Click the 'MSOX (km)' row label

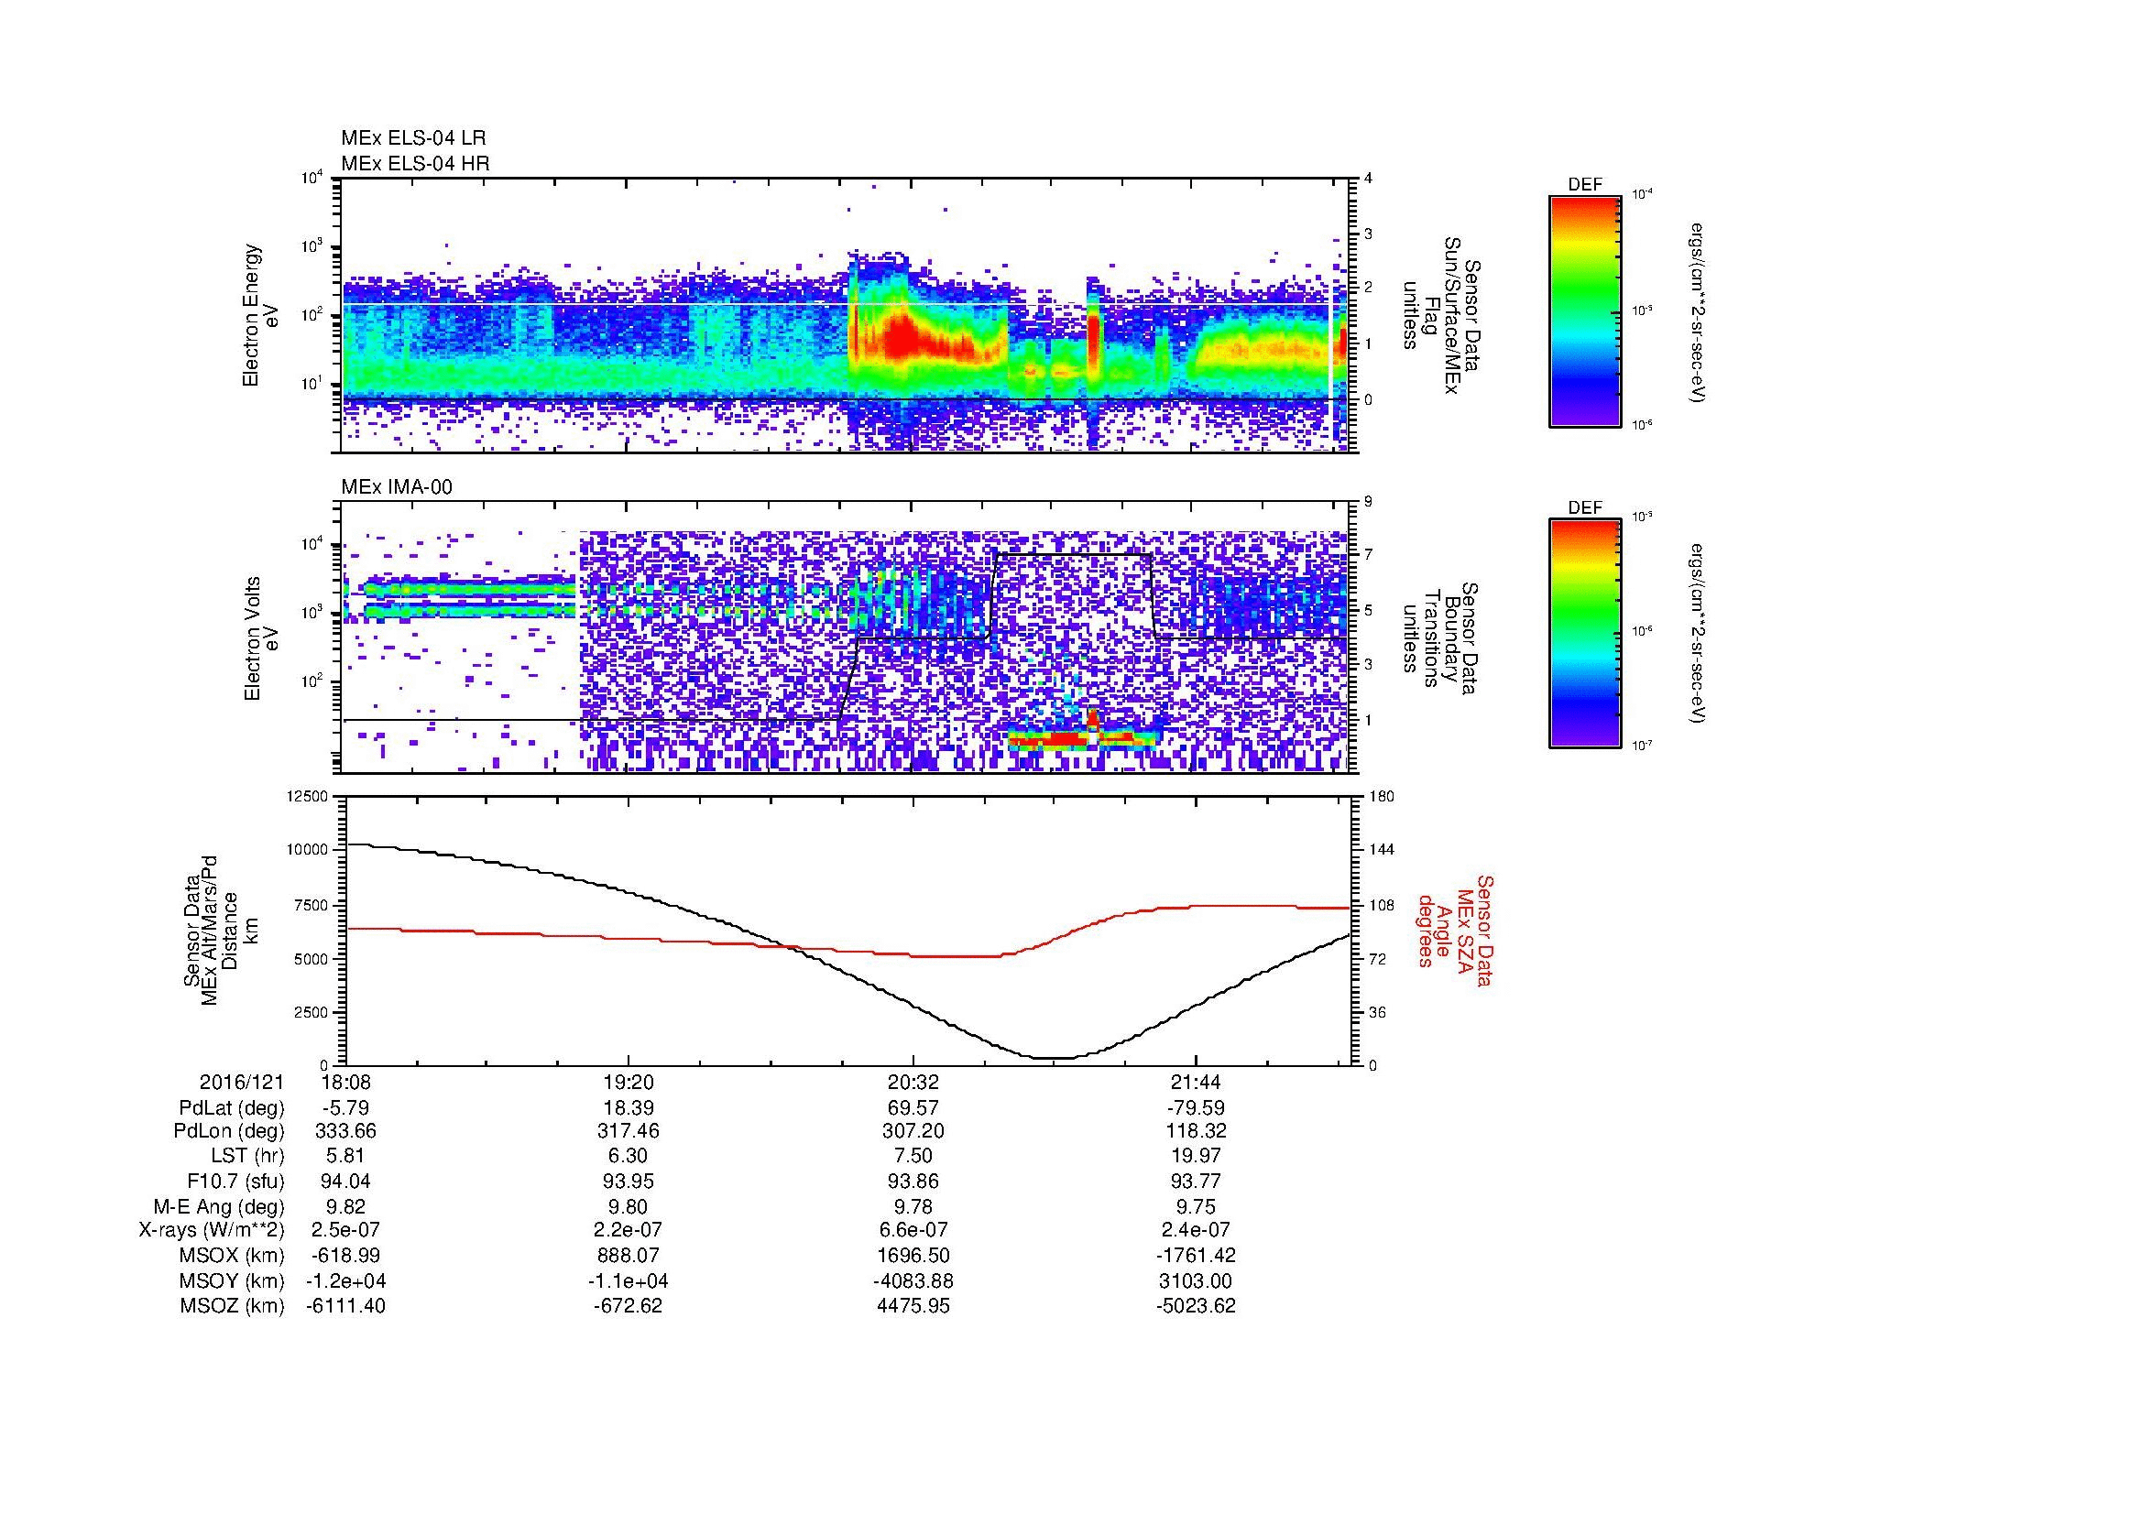pos(233,1256)
